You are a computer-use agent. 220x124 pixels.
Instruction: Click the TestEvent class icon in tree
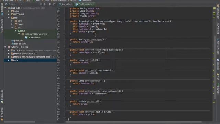[x=26, y=37]
